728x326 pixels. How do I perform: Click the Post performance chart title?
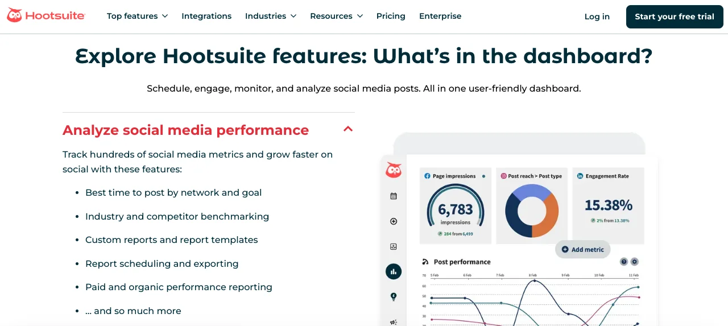pos(462,262)
